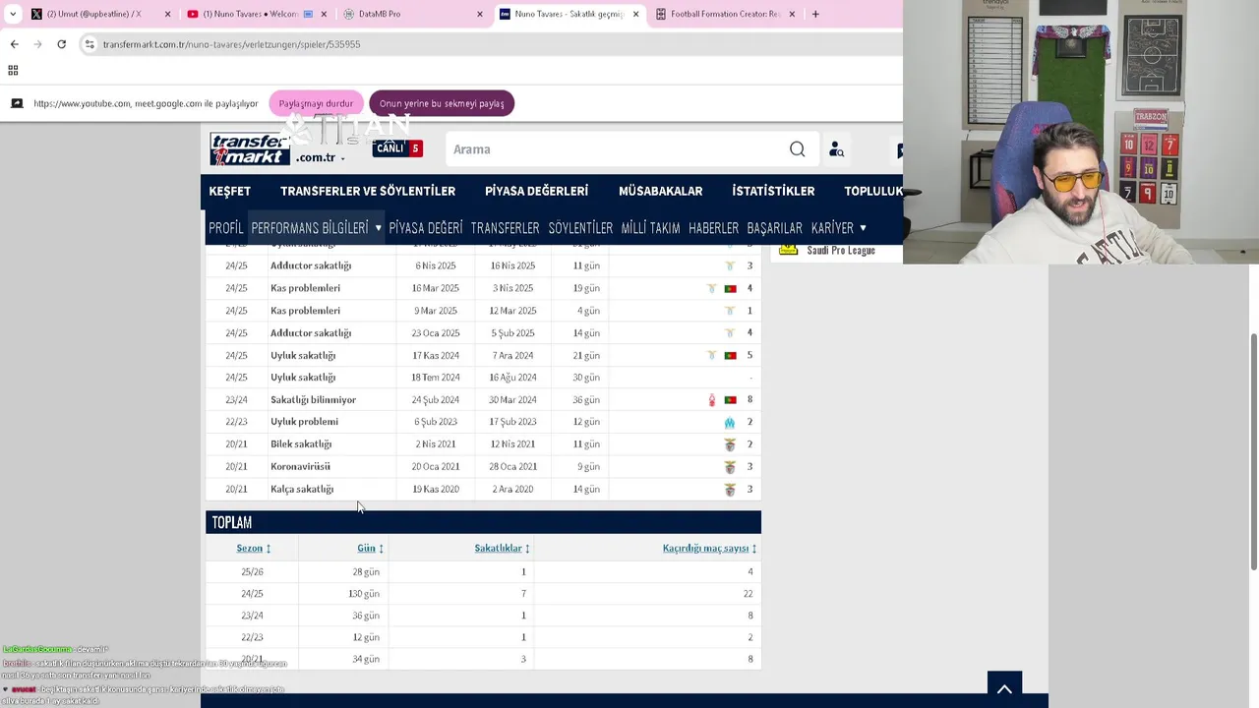Open the tab search chevron in browser
1259x708 pixels.
13,14
